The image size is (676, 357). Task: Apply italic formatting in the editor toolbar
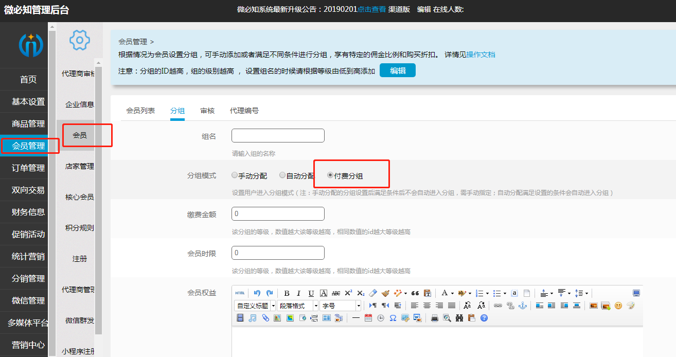click(298, 293)
